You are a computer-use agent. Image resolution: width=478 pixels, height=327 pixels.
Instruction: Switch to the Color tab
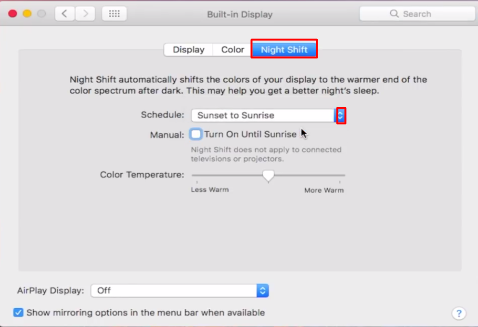pyautogui.click(x=233, y=50)
